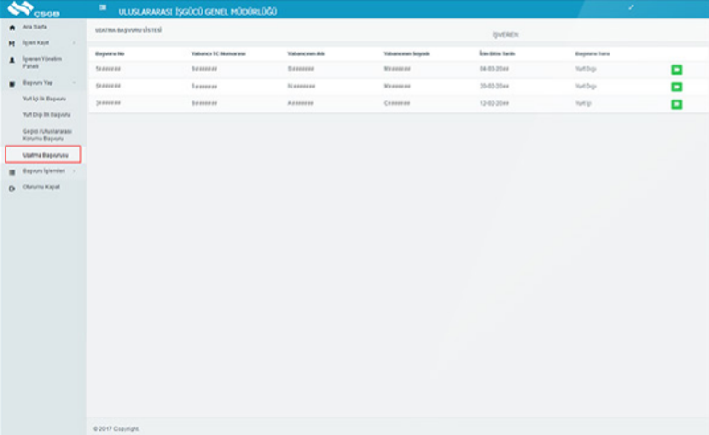
Task: Click the person icon for İşveren Yönetim Paneli
Action: coord(12,61)
